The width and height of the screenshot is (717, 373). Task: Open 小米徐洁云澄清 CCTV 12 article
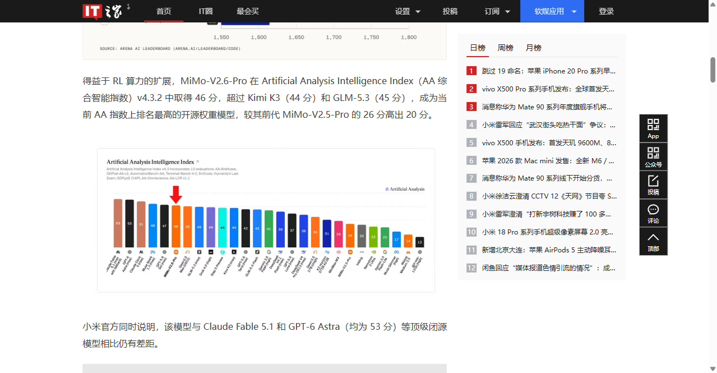549,196
